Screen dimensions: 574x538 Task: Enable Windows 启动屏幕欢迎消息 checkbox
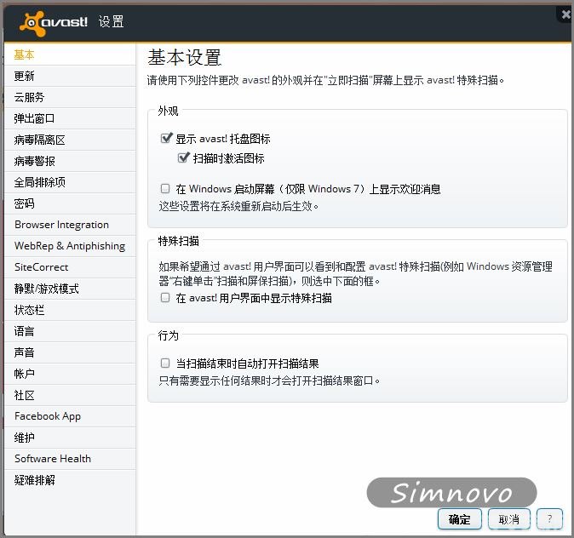165,188
